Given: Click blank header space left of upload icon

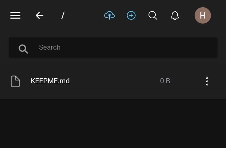Looking at the screenshot, I should pyautogui.click(x=85, y=15).
